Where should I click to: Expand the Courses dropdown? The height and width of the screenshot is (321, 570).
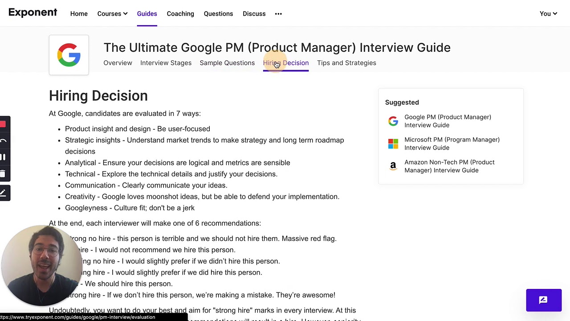pos(112,14)
